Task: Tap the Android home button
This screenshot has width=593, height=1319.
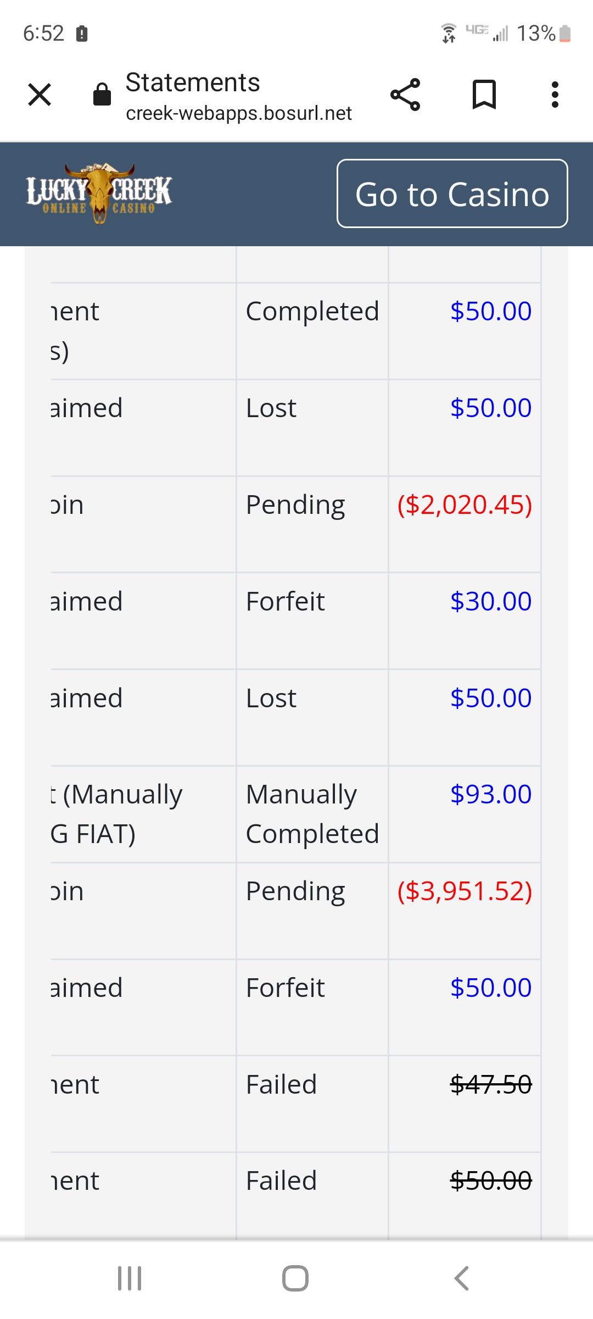Action: click(295, 1278)
